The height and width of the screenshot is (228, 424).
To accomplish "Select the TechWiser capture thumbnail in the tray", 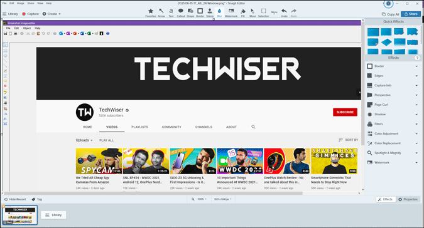I will [x=20, y=215].
